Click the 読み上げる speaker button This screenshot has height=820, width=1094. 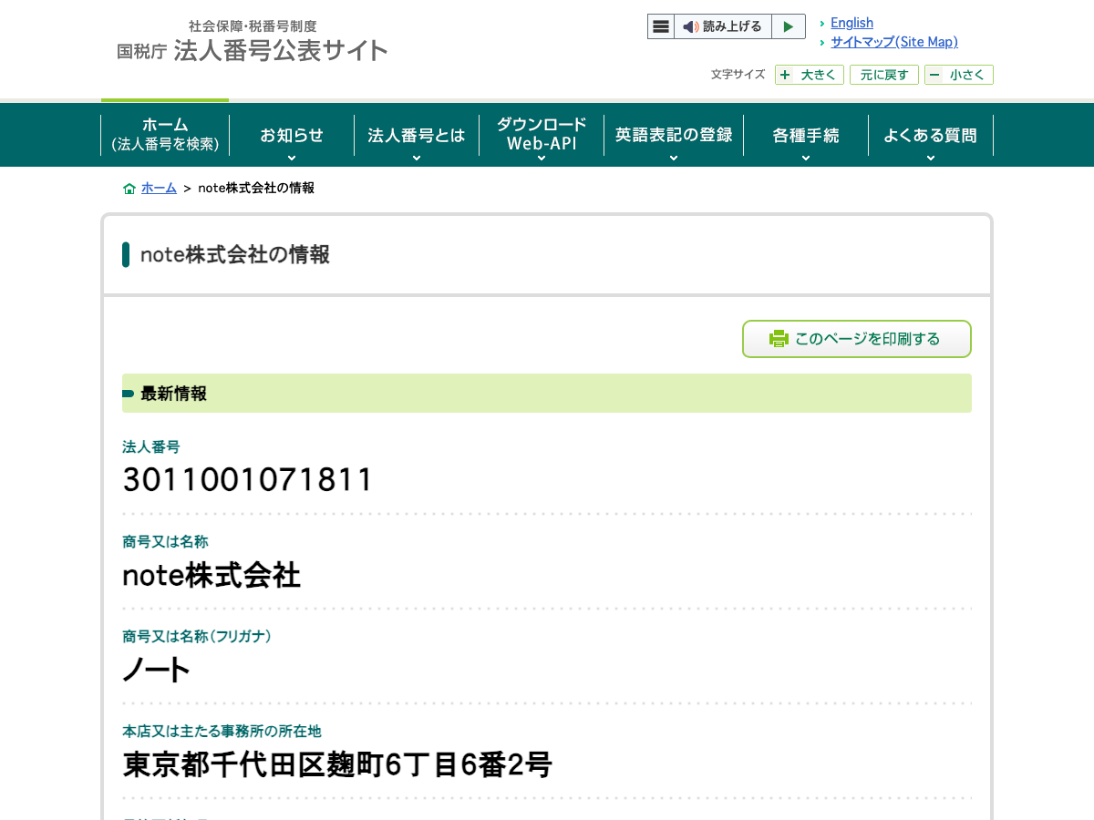click(723, 26)
